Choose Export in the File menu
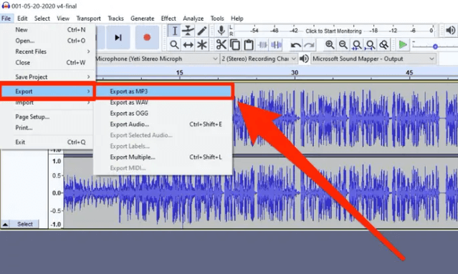This screenshot has height=274, width=458. (x=47, y=92)
